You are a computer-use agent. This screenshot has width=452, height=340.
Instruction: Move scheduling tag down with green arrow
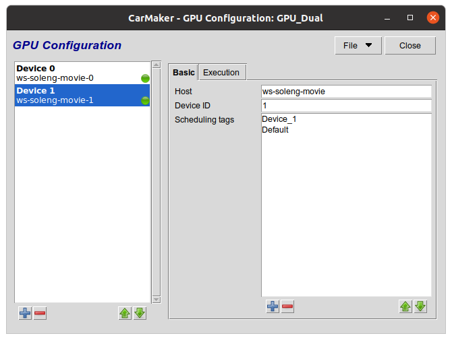tap(420, 306)
